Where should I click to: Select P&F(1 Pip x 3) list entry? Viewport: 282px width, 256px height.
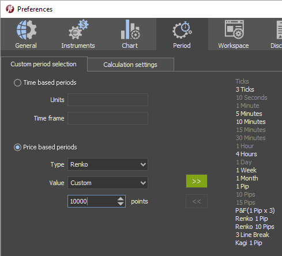pos(255,210)
